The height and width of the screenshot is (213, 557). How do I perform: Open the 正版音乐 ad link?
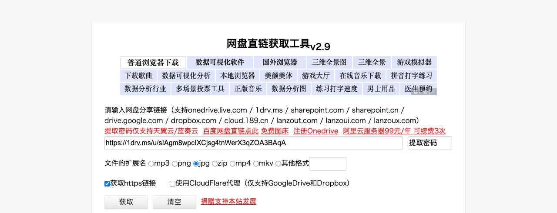point(248,89)
